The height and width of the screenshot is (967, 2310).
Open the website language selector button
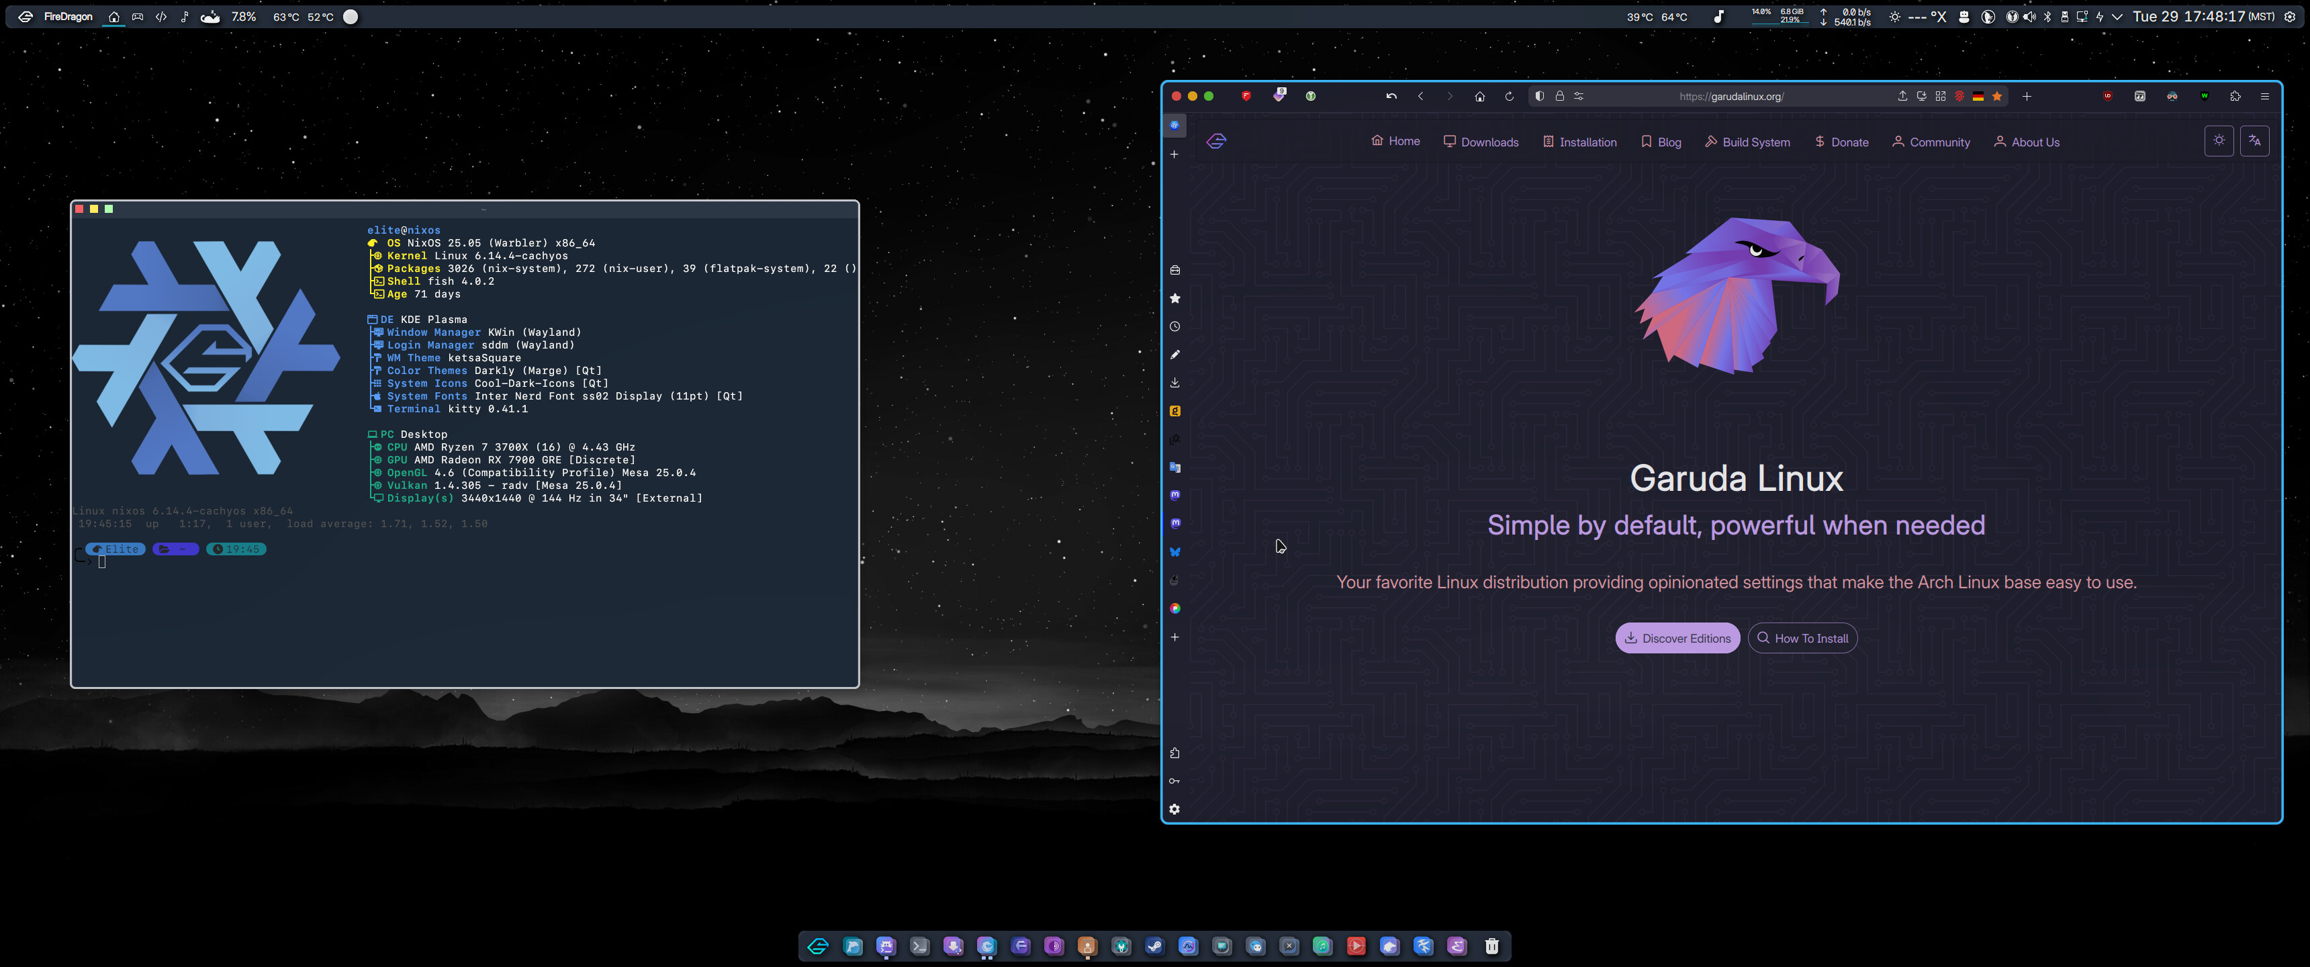2254,141
